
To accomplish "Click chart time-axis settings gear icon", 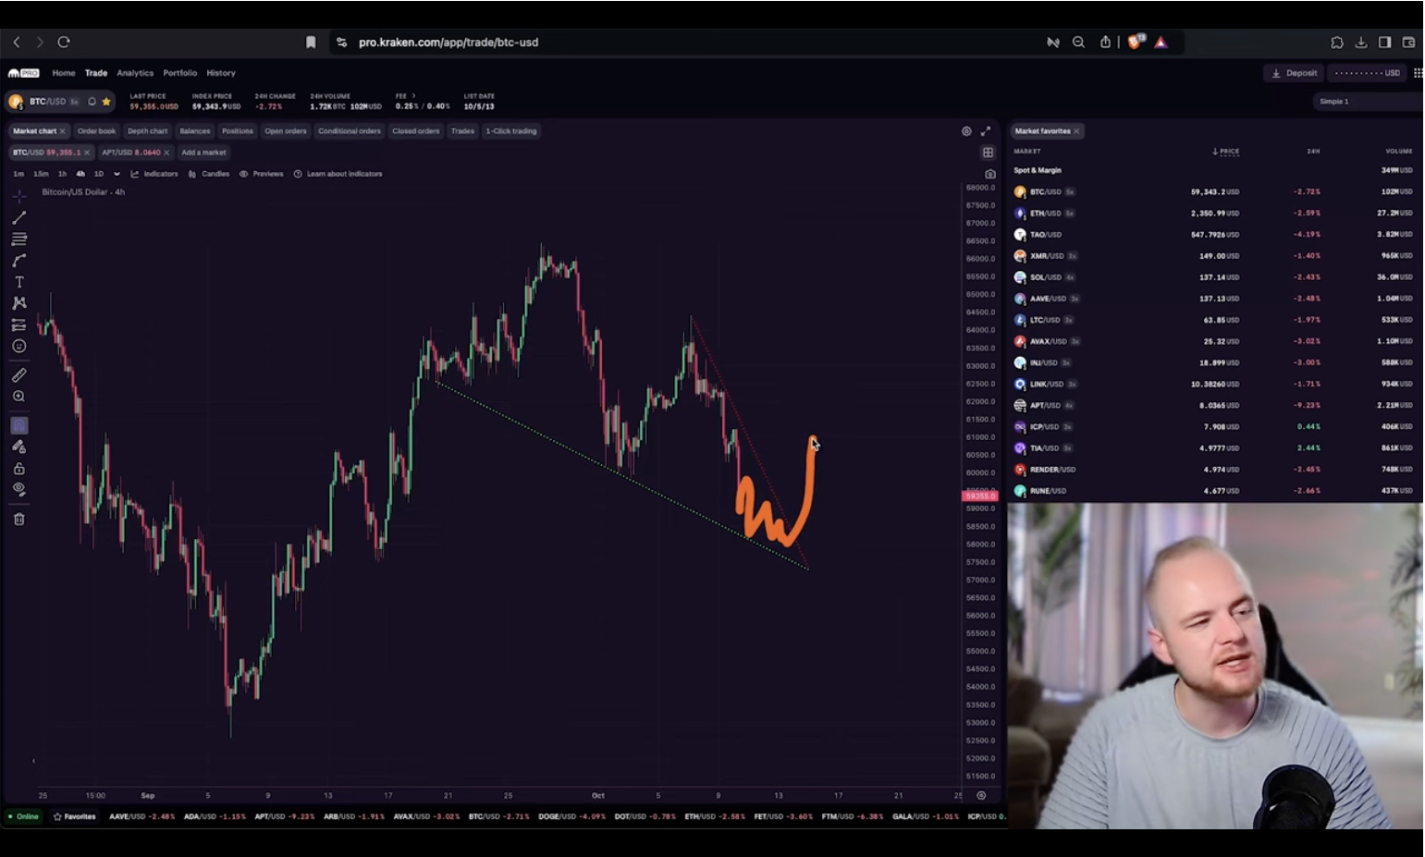I will pyautogui.click(x=981, y=795).
